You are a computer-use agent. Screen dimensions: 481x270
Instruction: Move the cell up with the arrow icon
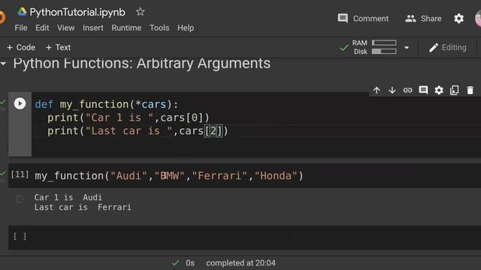377,90
